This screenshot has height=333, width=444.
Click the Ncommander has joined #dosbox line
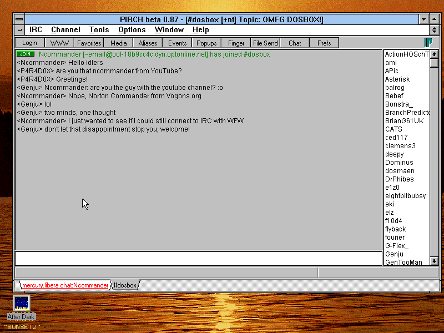pyautogui.click(x=154, y=54)
